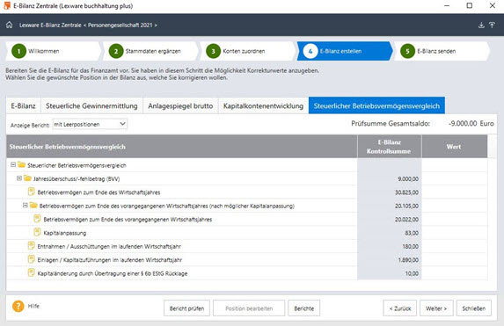Select step 5 E-Bilanz senden circle

pos(407,51)
